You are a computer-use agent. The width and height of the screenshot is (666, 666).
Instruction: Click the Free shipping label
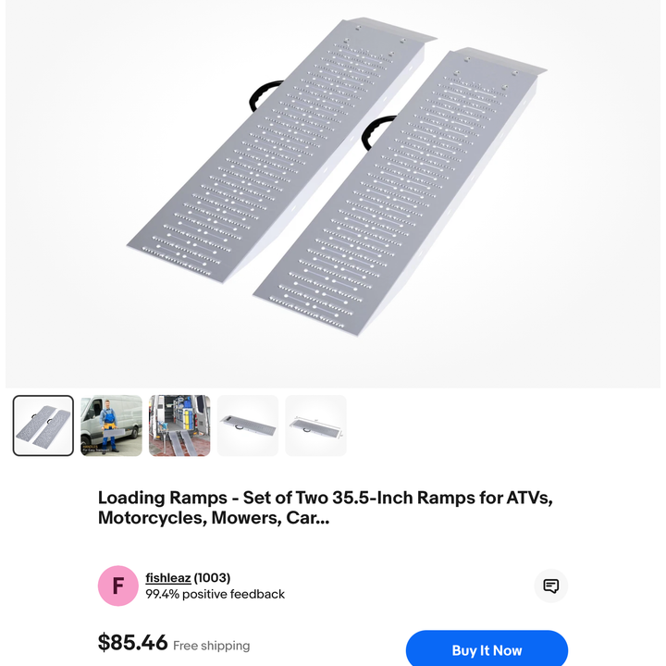point(212,646)
